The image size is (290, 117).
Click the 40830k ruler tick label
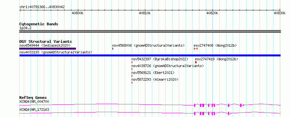tap(280, 13)
